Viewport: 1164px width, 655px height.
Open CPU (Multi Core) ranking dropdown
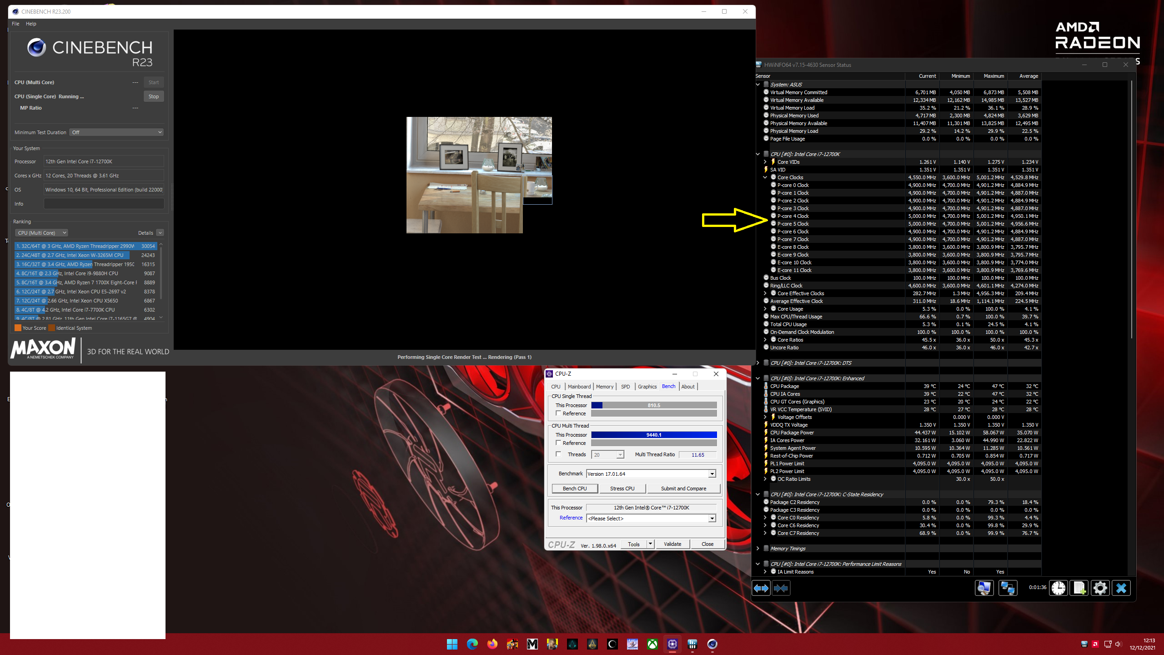pos(42,233)
